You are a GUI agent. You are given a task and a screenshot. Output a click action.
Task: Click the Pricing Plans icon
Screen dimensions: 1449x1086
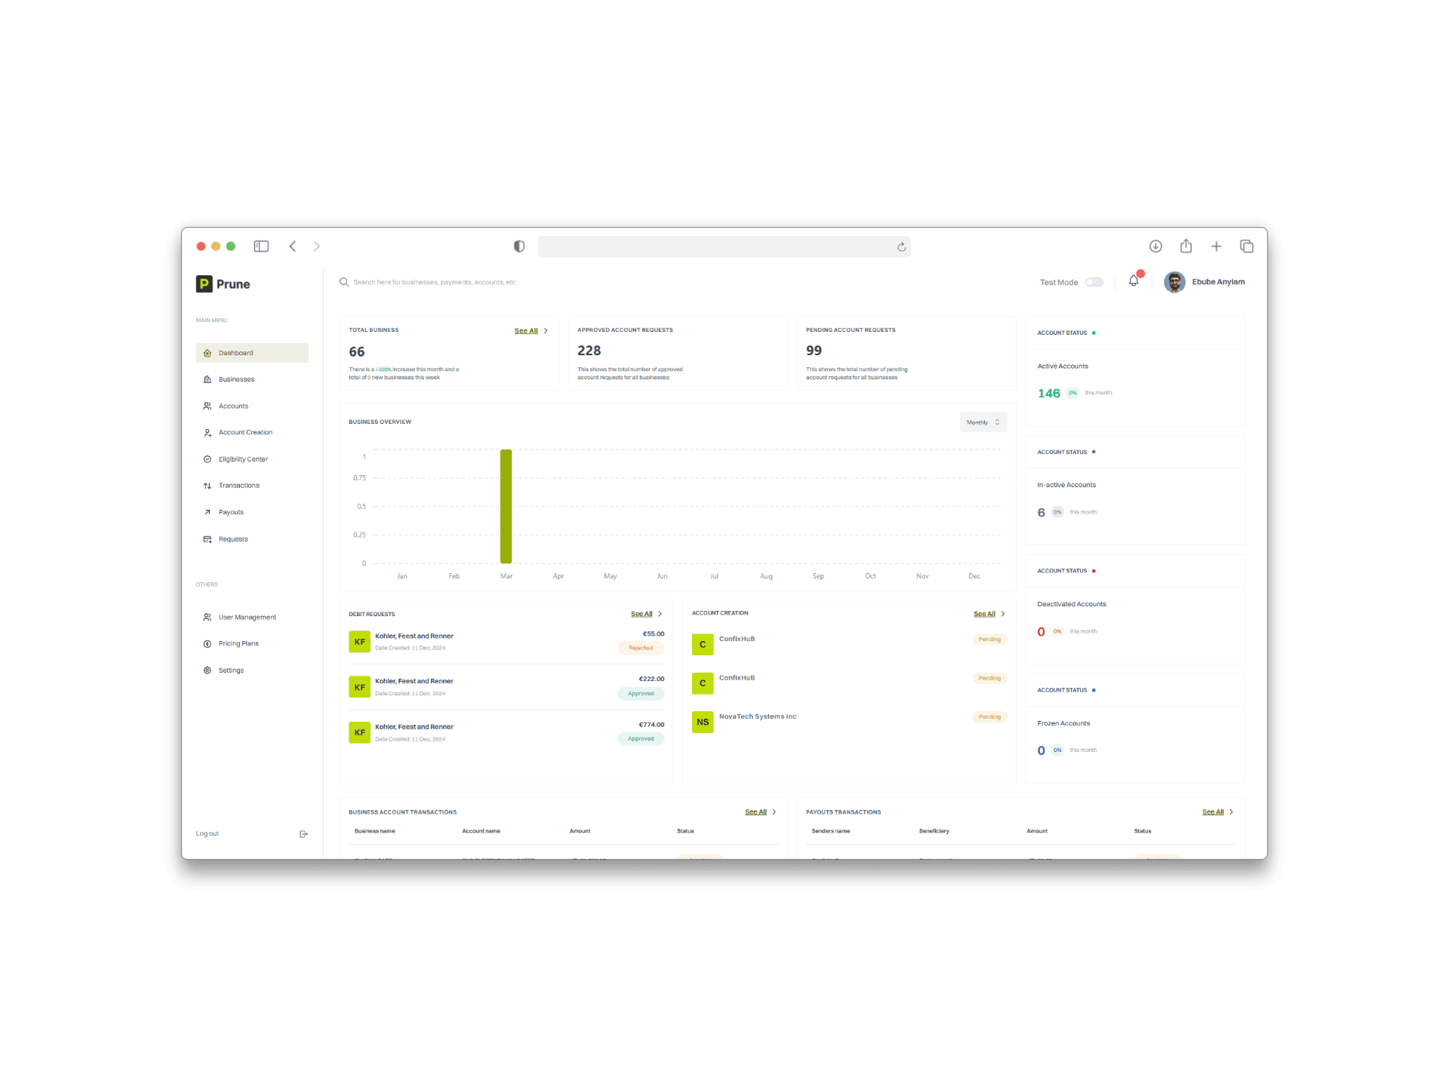(x=208, y=643)
